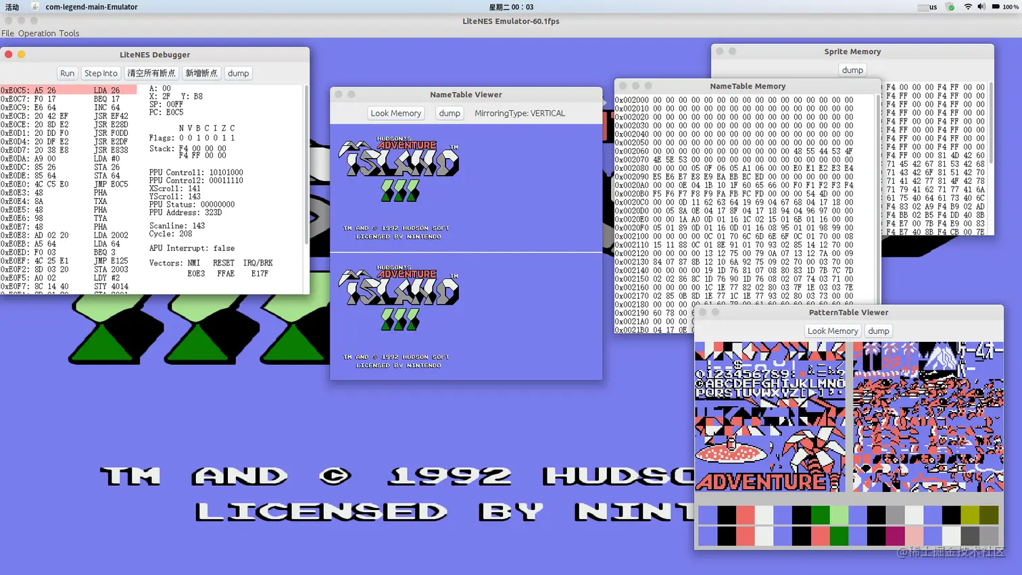Click the volume speaker icon
The image size is (1022, 575).
(981, 7)
